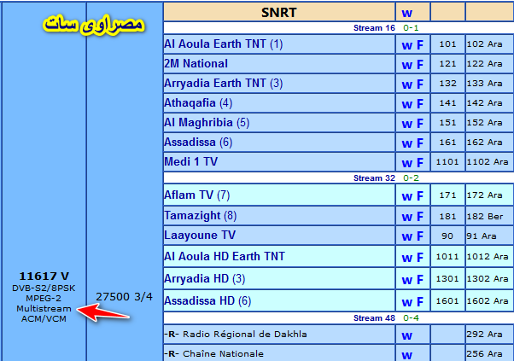This screenshot has height=361, width=514.
Task: Click the w link in the Al Maghribia (5) row
Action: (406, 124)
